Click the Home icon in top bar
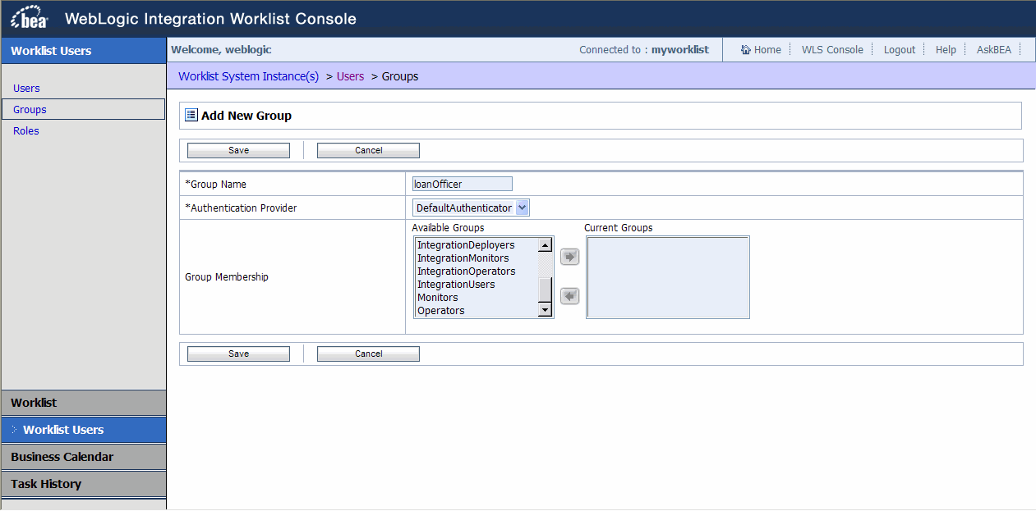This screenshot has width=1036, height=511. (x=746, y=50)
